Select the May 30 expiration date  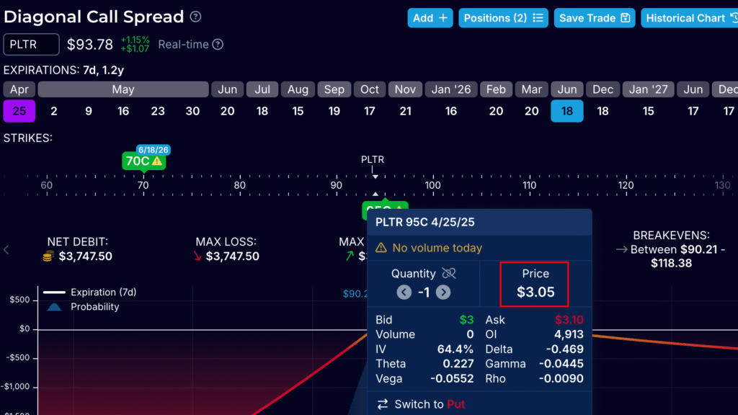[x=192, y=111]
